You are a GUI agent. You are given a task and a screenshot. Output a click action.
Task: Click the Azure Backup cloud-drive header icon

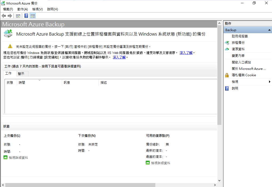[x=8, y=33]
